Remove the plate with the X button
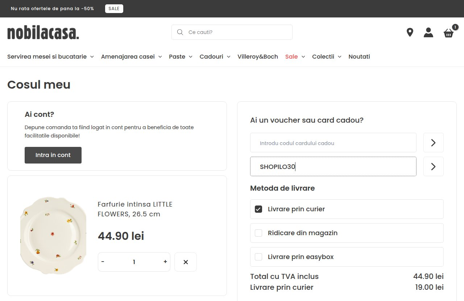Screen dimensions: 464x301 [x=186, y=262]
